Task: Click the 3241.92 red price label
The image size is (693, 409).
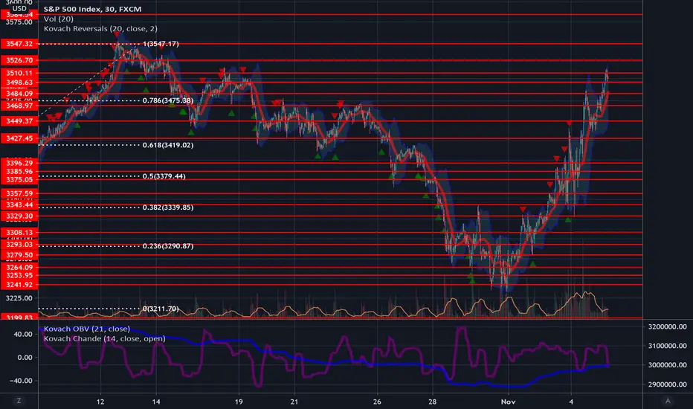Action: [19, 285]
